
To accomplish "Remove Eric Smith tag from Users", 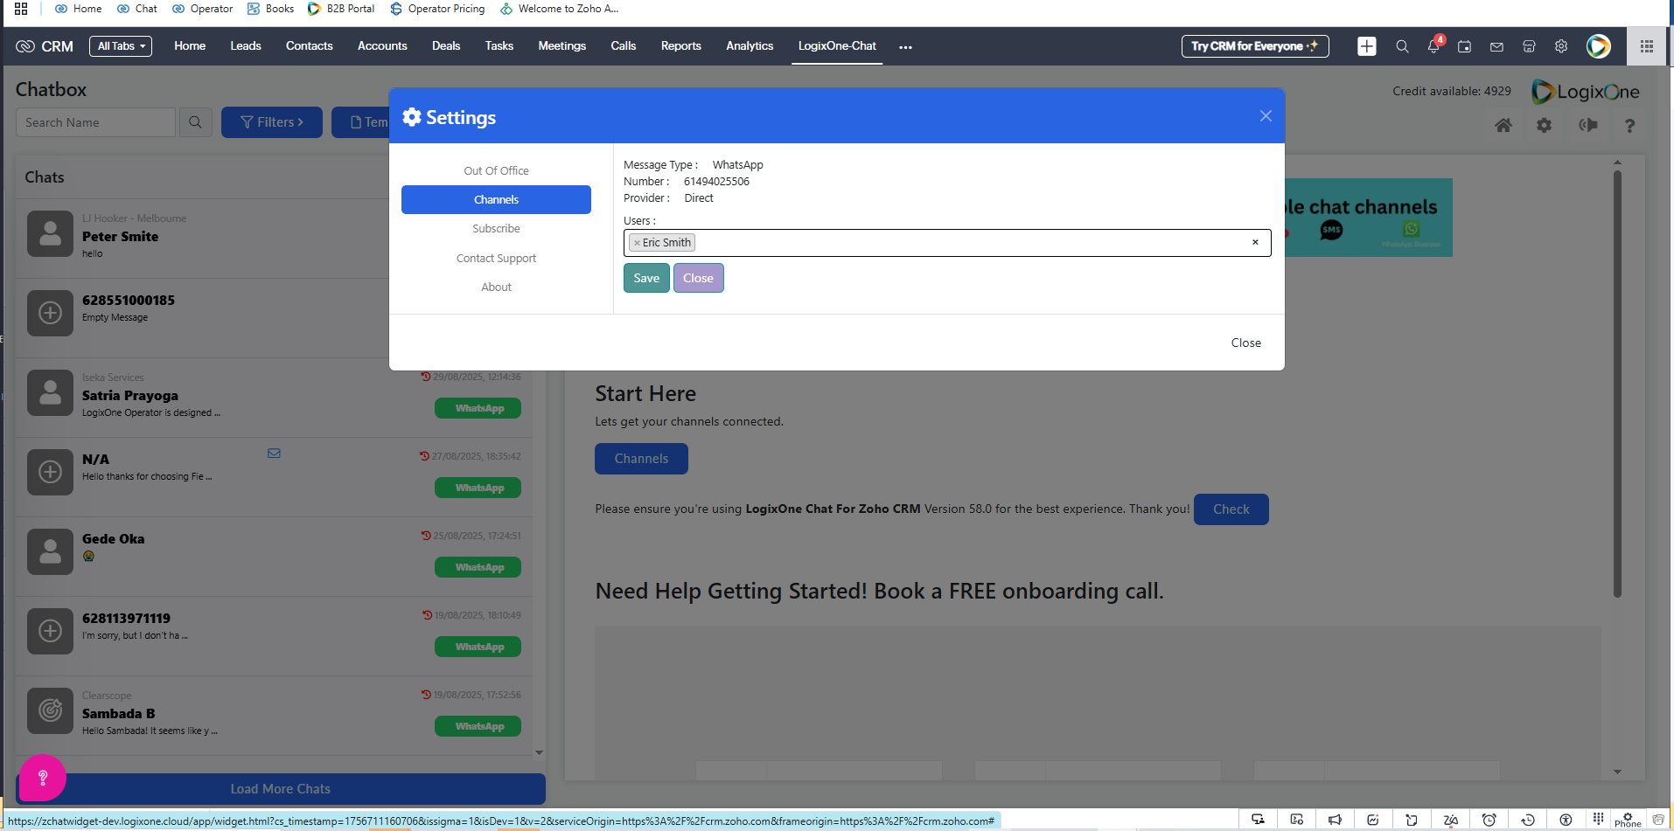I will coord(637,243).
